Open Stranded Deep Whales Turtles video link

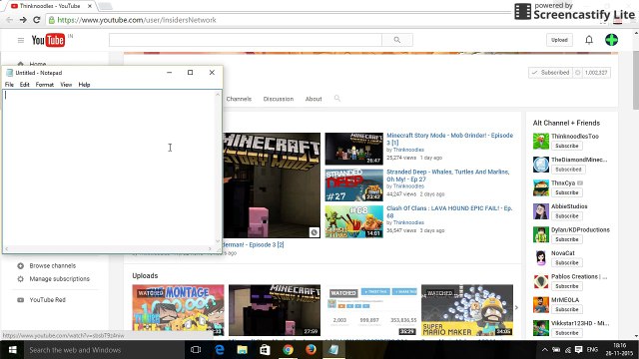click(x=448, y=176)
